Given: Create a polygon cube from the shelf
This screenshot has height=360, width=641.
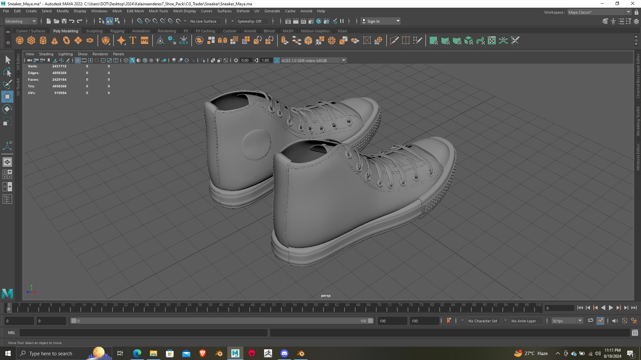Looking at the screenshot, I should coord(31,41).
